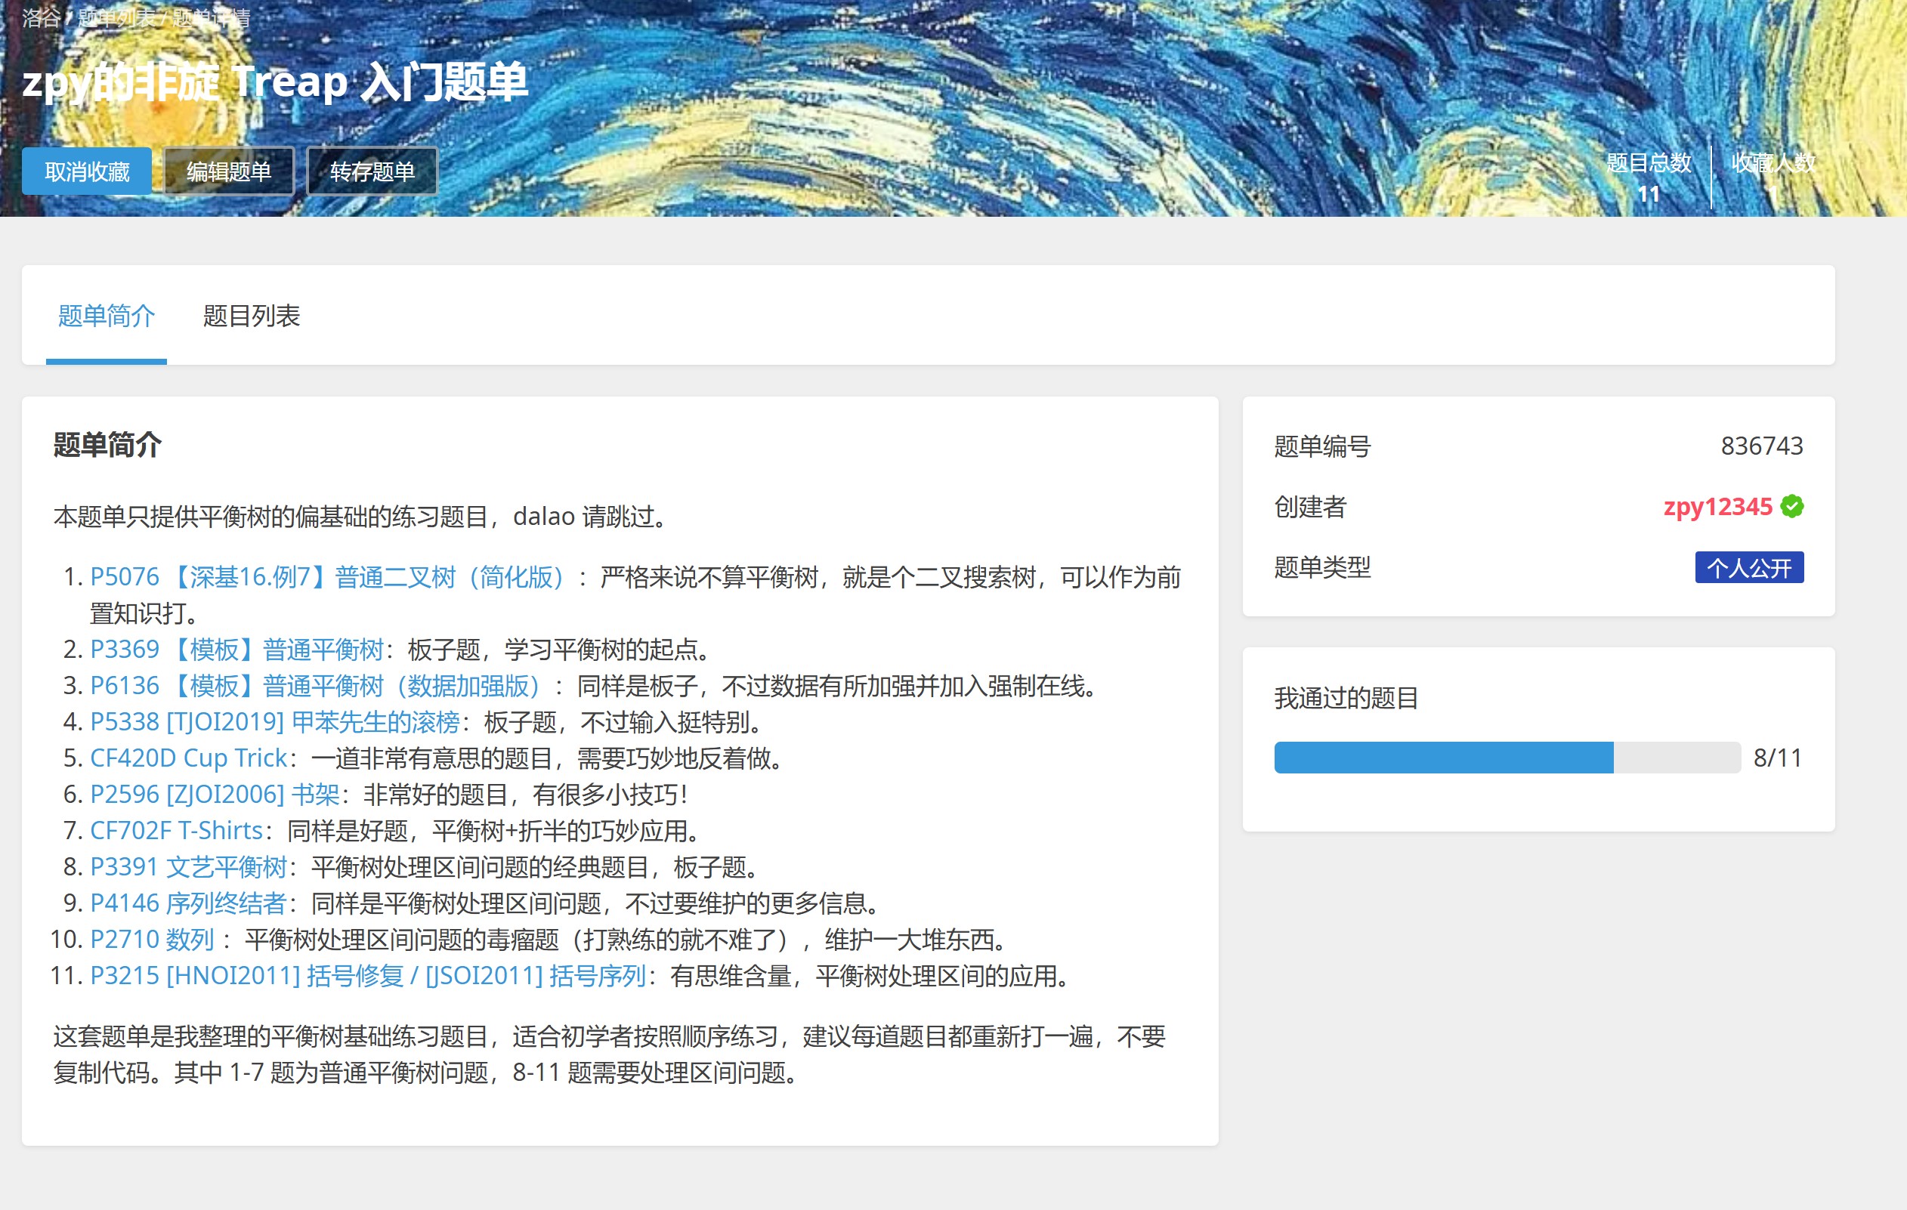
Task: Open CF702F T-Shirts problem
Action: tap(176, 831)
